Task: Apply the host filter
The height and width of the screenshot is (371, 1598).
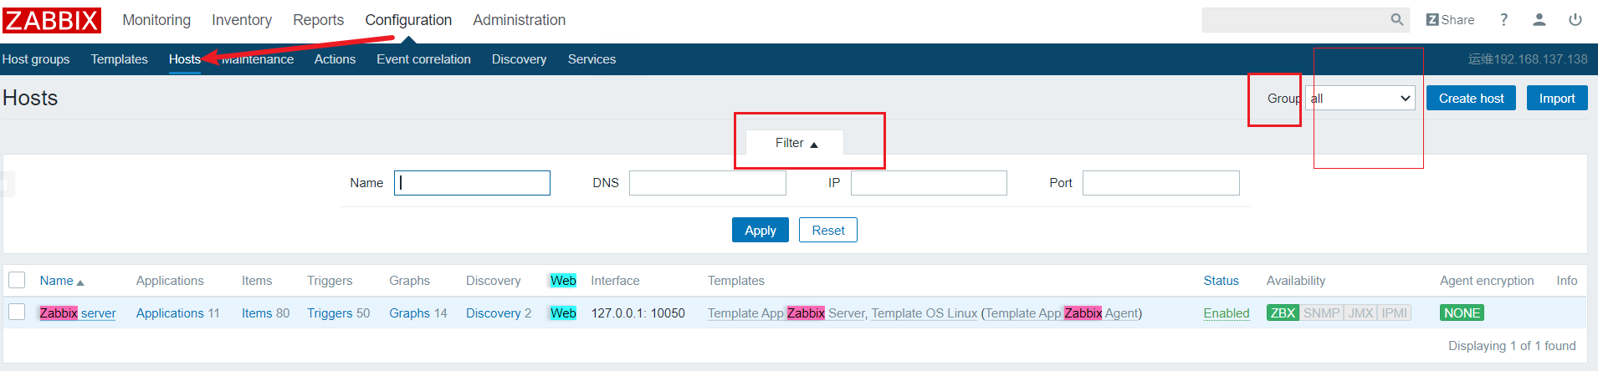Action: [x=761, y=230]
